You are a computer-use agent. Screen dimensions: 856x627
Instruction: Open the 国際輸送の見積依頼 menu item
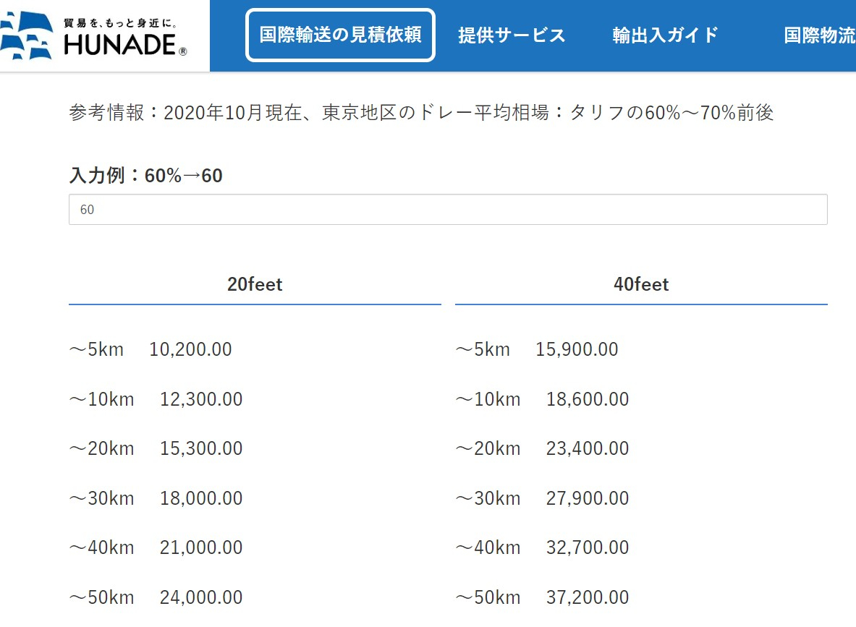(x=340, y=34)
